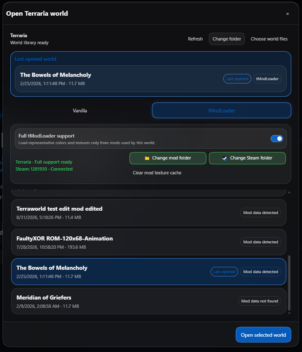302x352 pixels.
Task: Toggle Full tModLoader support switch
Action: (277, 139)
